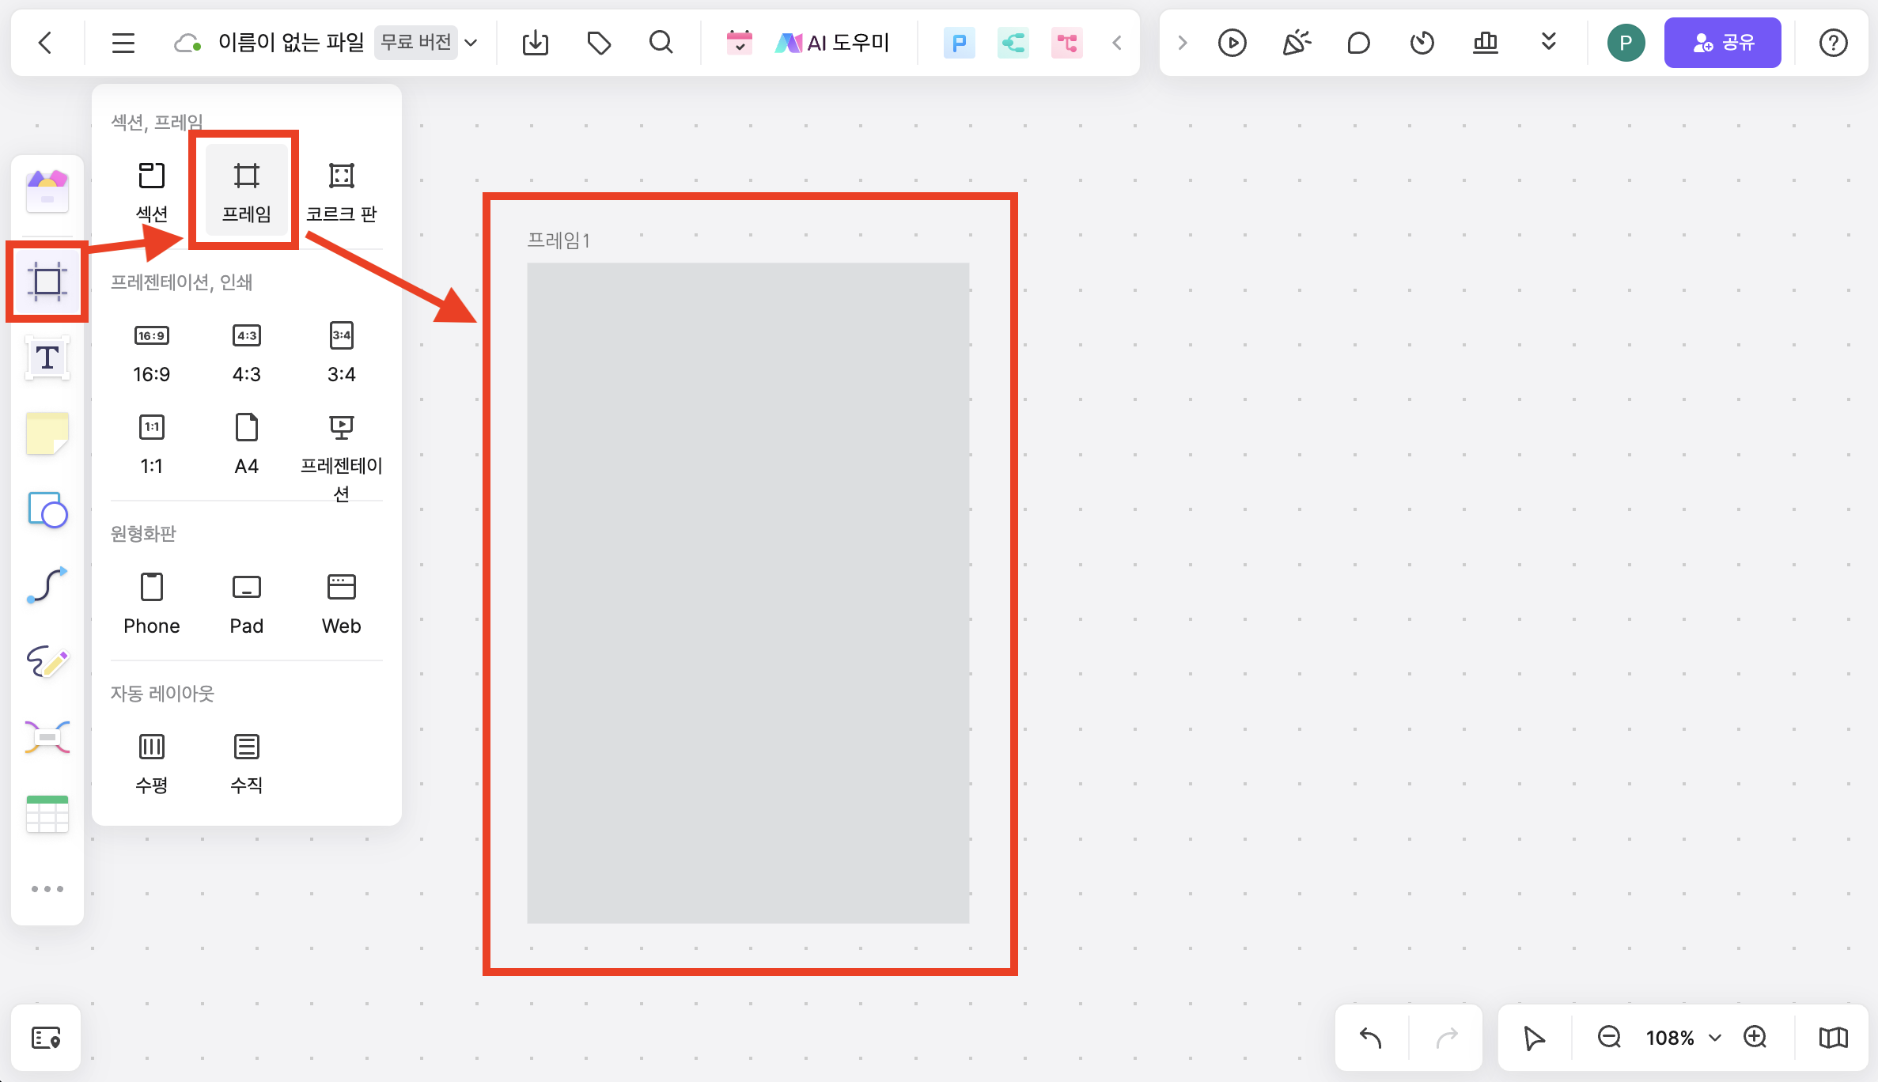1878x1082 pixels.
Task: Select the table tool
Action: coord(47,814)
